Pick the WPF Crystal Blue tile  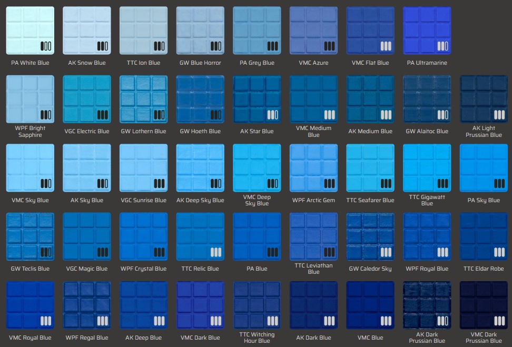tap(143, 236)
